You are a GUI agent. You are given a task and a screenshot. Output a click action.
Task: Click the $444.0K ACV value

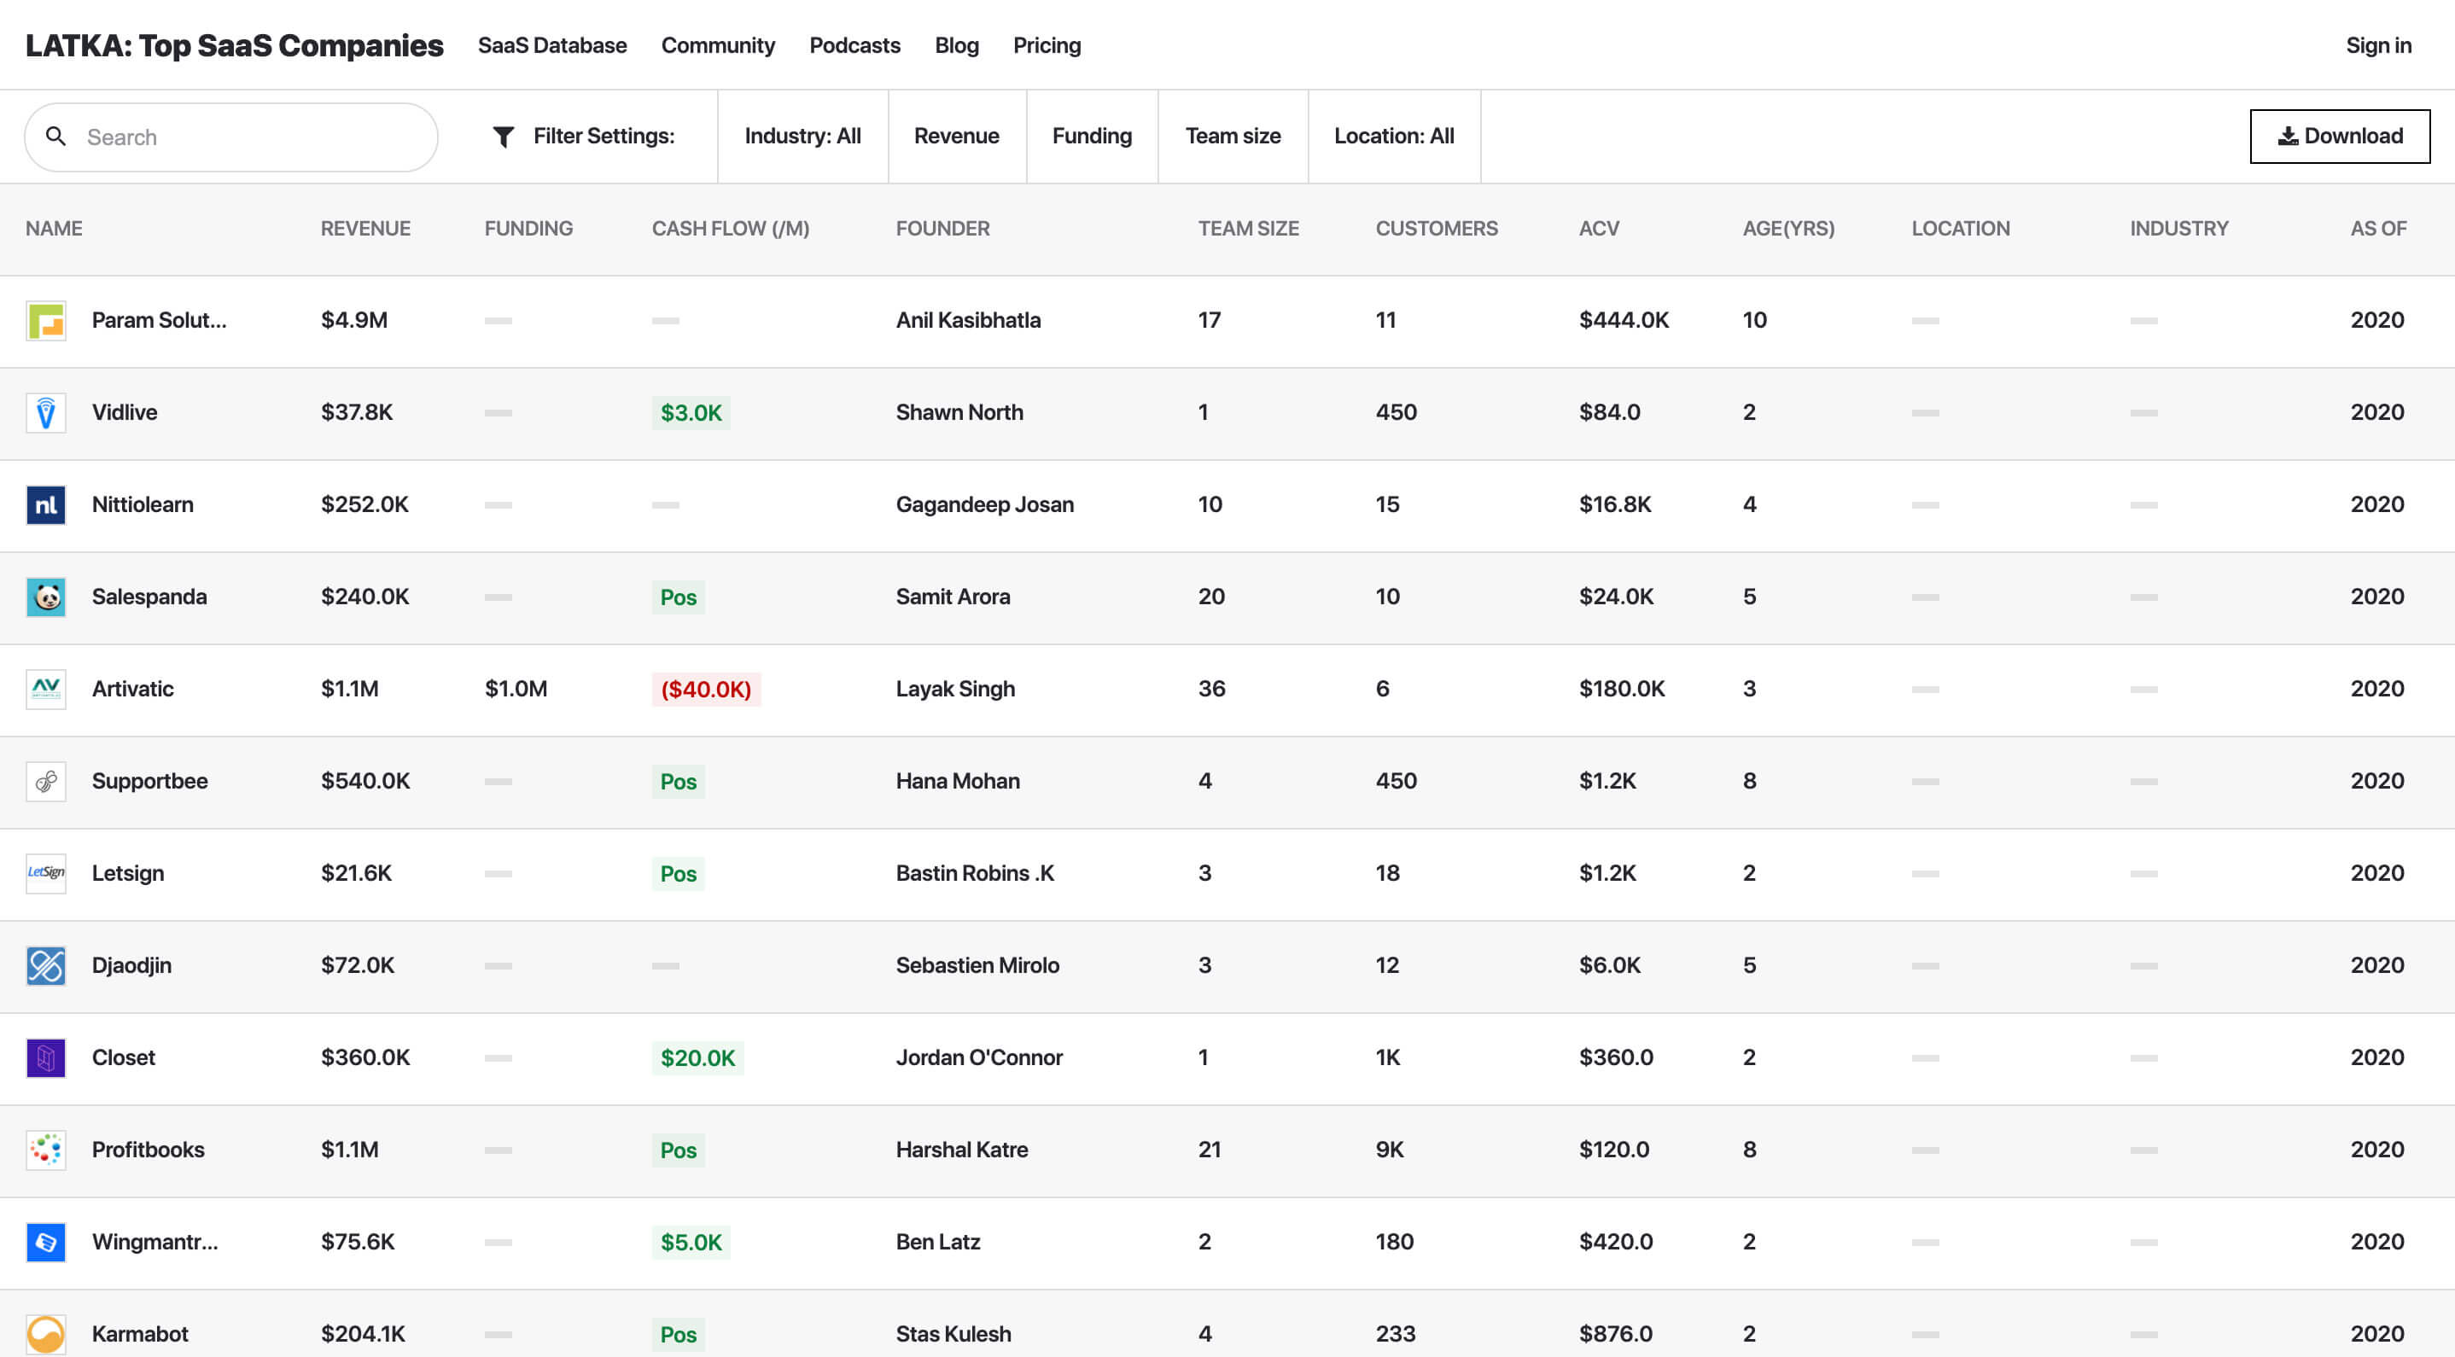point(1624,320)
